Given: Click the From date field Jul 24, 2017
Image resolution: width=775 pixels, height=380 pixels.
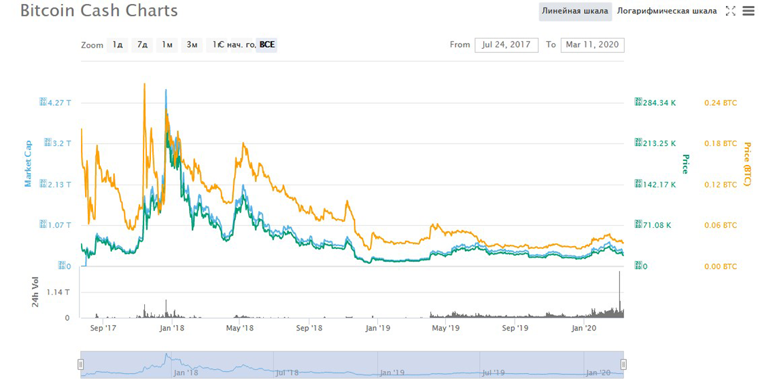Looking at the screenshot, I should pyautogui.click(x=506, y=45).
